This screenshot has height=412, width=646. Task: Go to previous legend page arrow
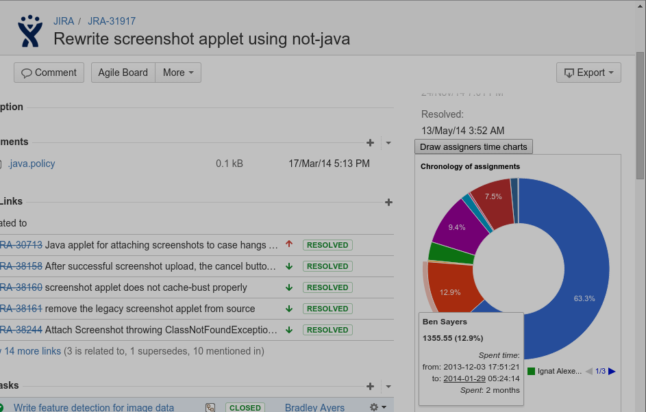pyautogui.click(x=588, y=371)
